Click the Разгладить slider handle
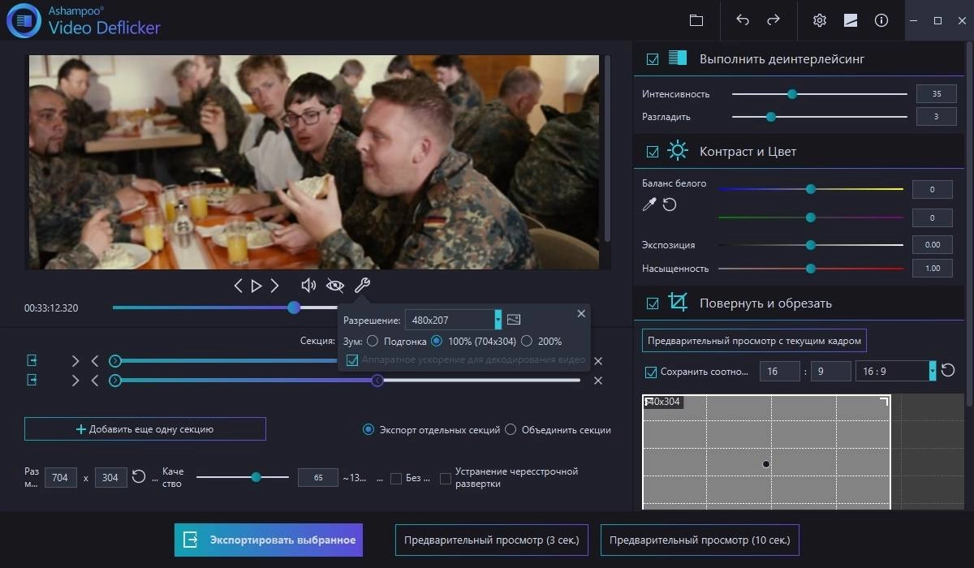Viewport: 974px width, 568px height. 771,117
